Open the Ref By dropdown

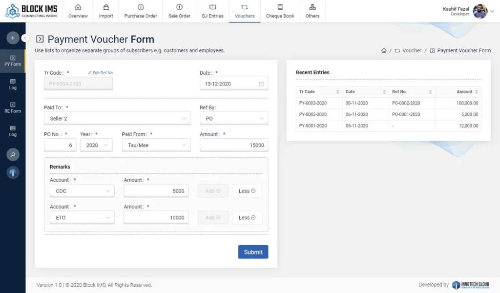[x=234, y=119]
